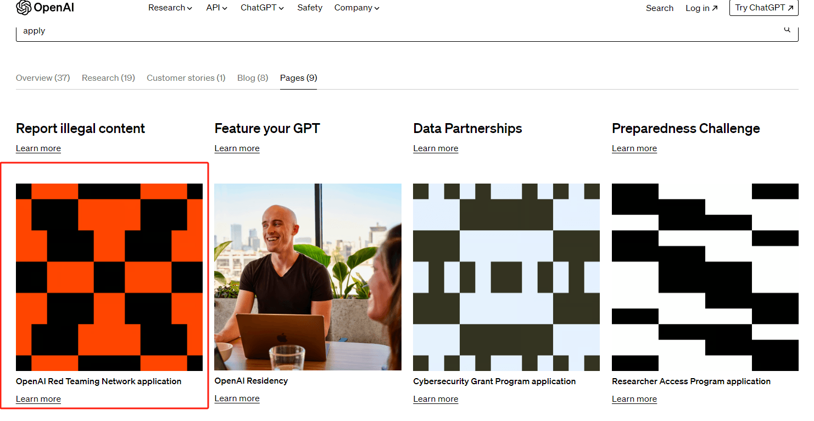The image size is (814, 421).
Task: Click the OpenAI logo in header
Action: pos(46,8)
